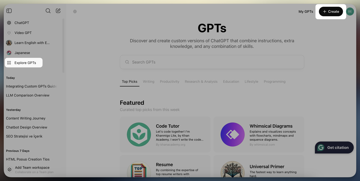Select the Explore GPTs grid icon
Viewport: 360px width, 181px height.
tap(9, 63)
